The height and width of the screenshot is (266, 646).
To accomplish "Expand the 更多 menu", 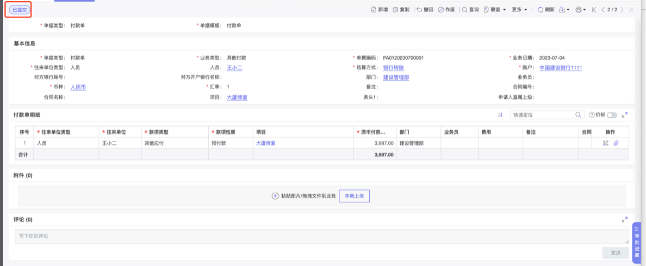I will click(519, 10).
